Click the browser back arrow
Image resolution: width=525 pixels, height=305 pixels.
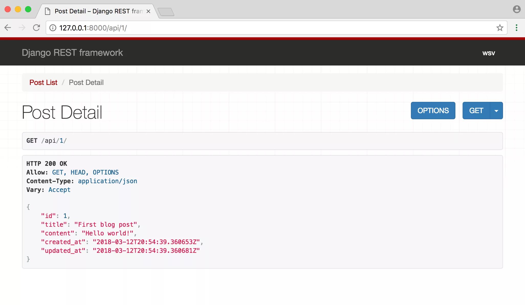pyautogui.click(x=8, y=28)
